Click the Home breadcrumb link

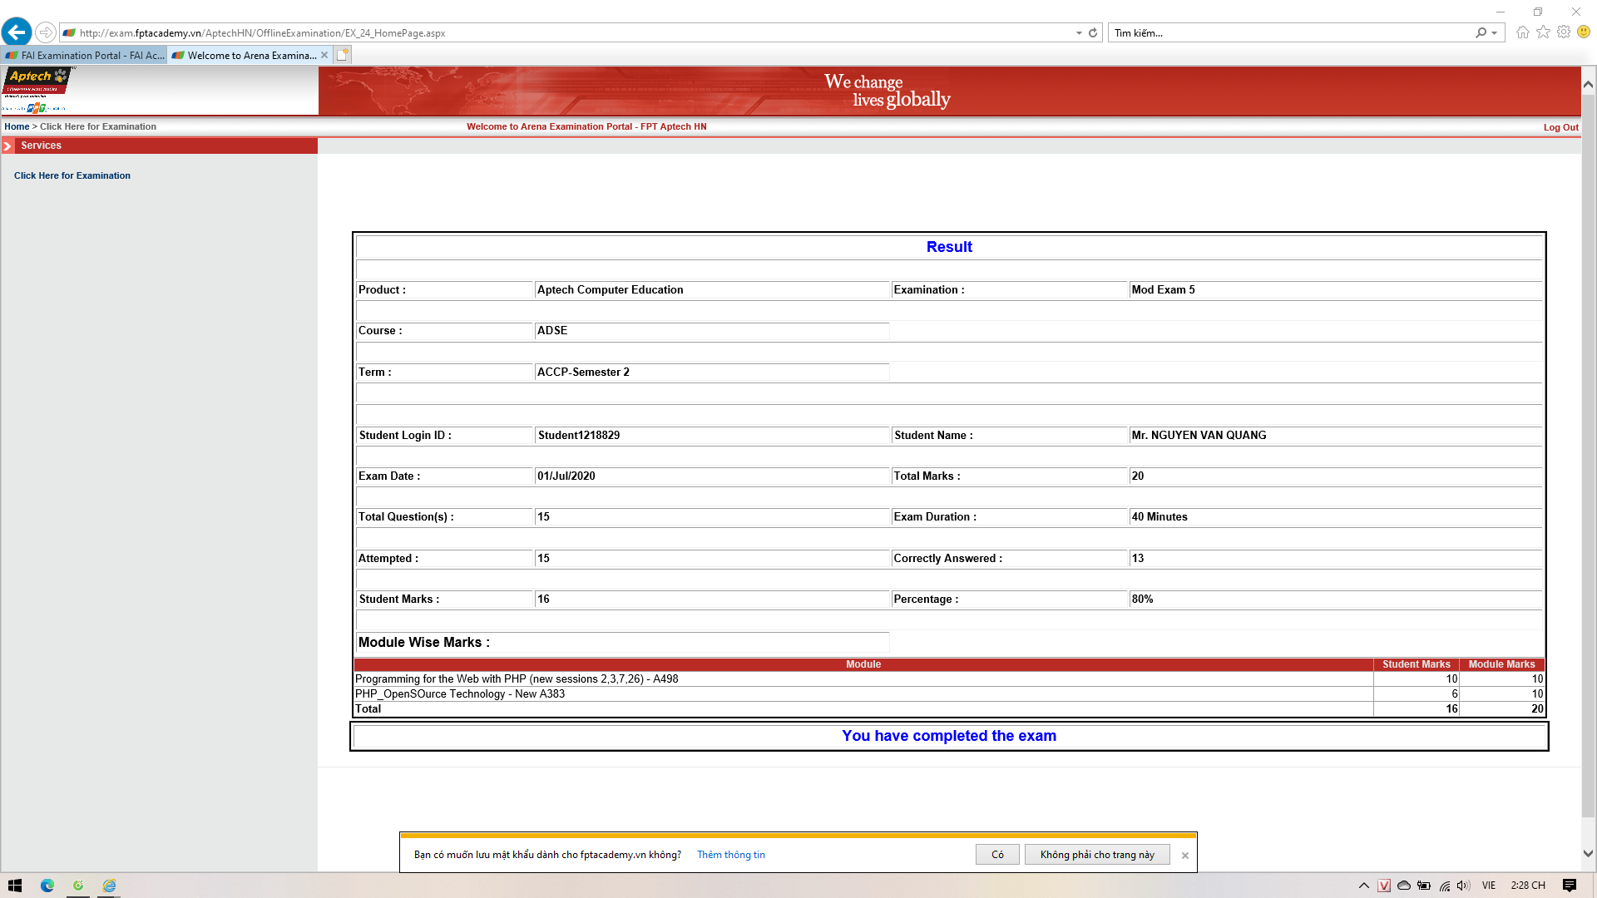pyautogui.click(x=17, y=126)
